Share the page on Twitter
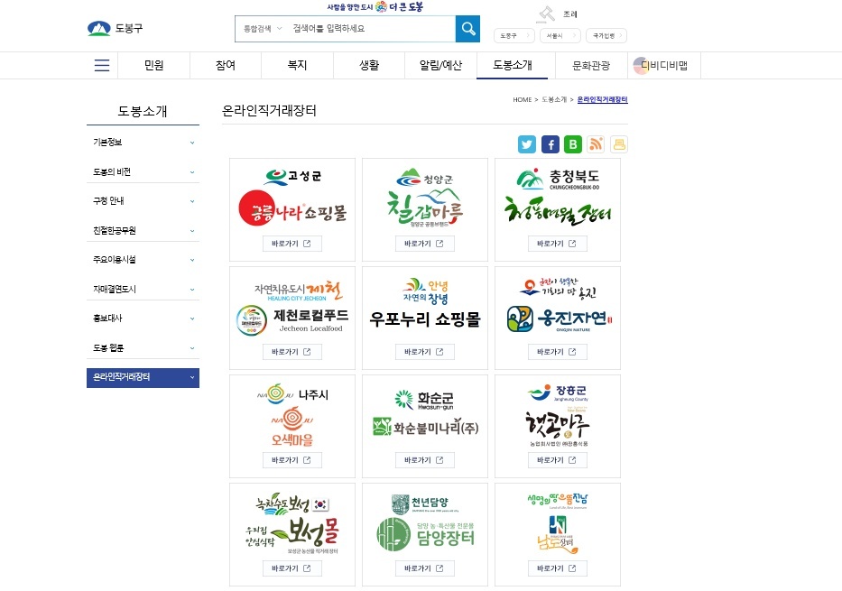 [x=527, y=144]
